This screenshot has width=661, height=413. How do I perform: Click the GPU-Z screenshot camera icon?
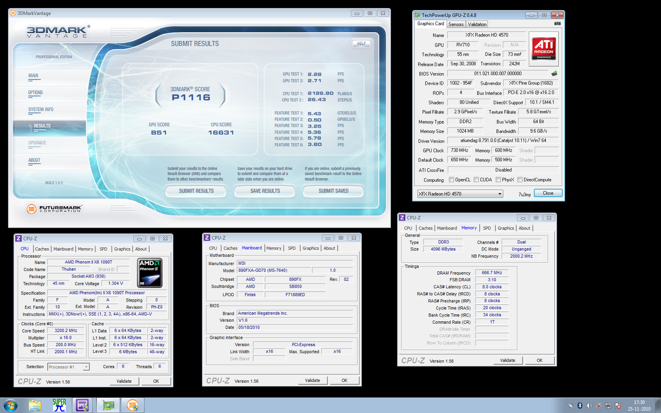[x=557, y=24]
